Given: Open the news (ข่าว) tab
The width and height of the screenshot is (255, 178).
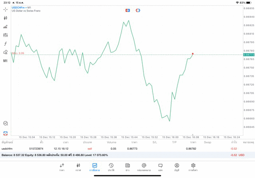Looking at the screenshot, I should coord(127,167).
